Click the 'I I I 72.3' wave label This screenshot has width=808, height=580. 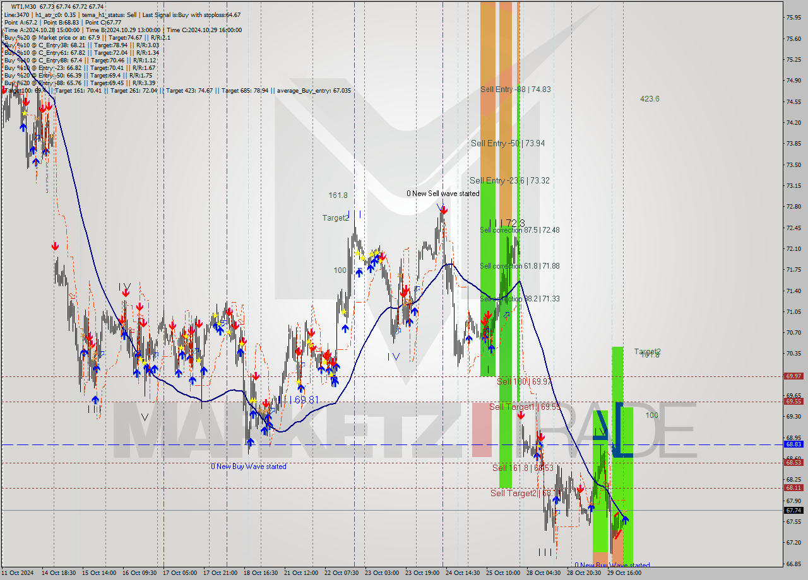tap(507, 223)
